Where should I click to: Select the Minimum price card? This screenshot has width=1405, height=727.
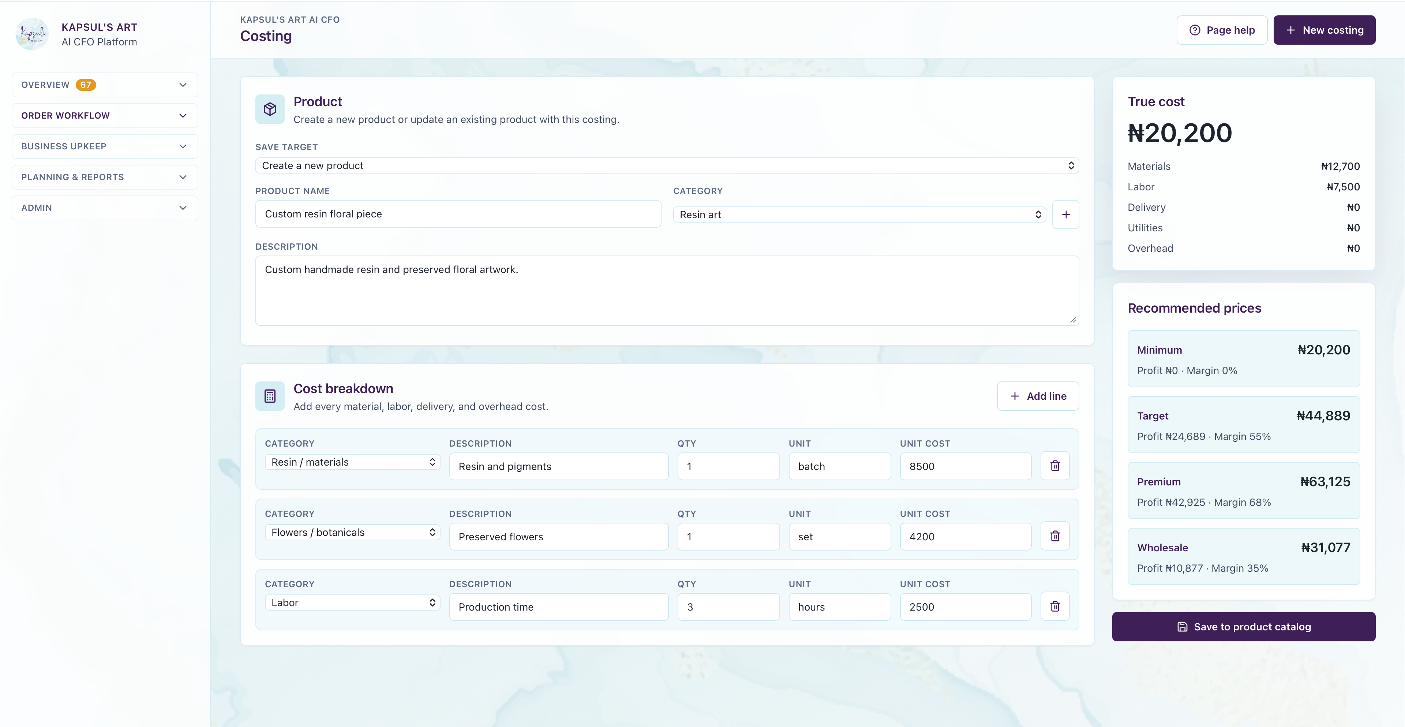(x=1244, y=359)
